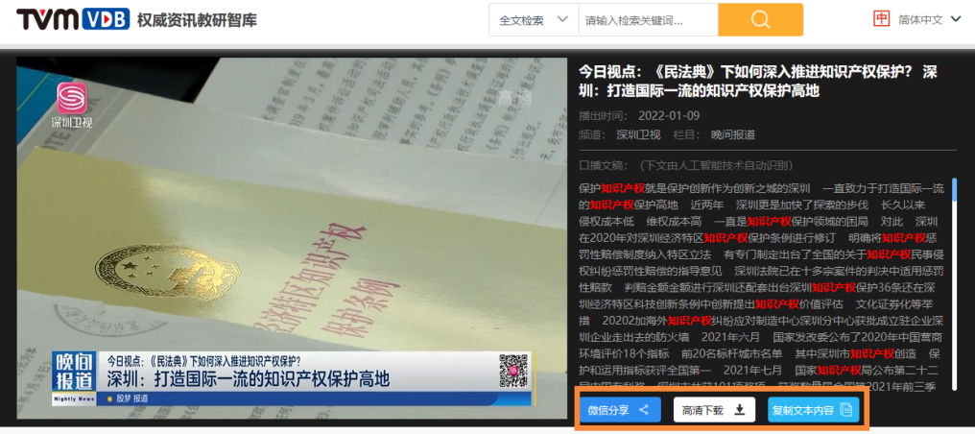Image resolution: width=975 pixels, height=434 pixels.
Task: Click the orange search magnifier button
Action: pyautogui.click(x=760, y=20)
